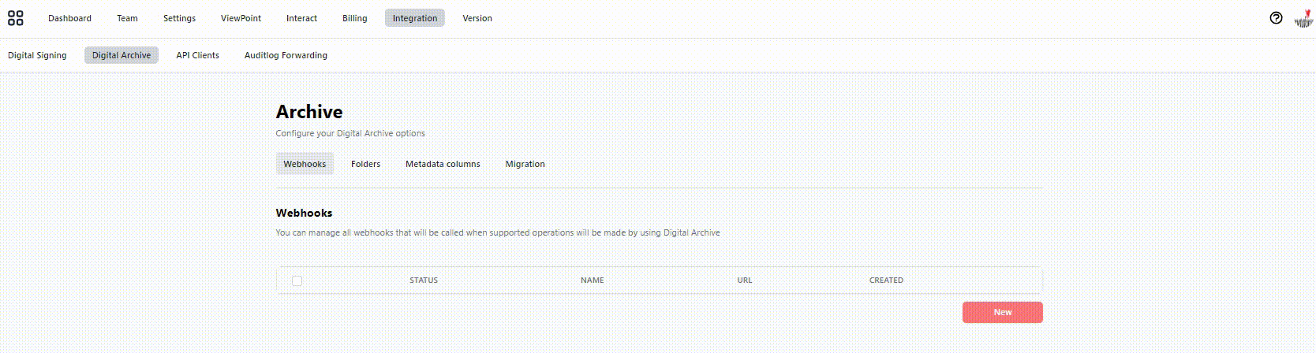Switch to Digital Signing tab
This screenshot has height=353, width=1316.
click(37, 55)
